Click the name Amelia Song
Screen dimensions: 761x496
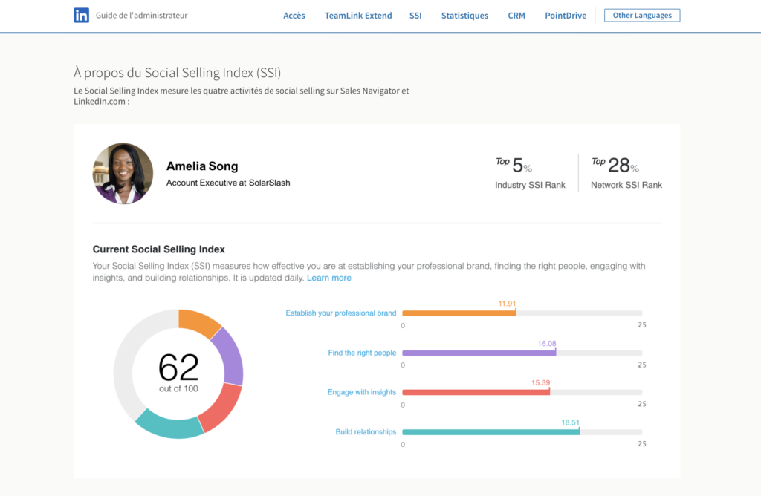click(202, 166)
